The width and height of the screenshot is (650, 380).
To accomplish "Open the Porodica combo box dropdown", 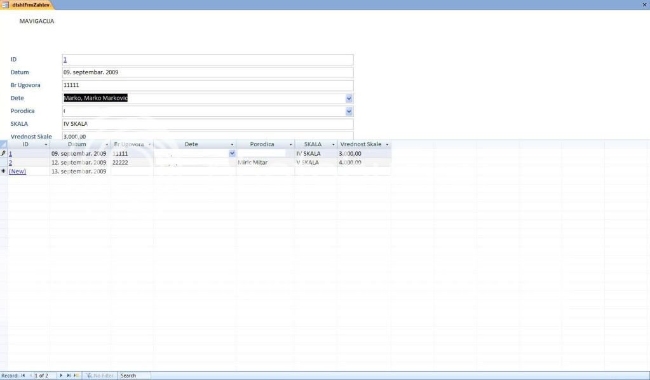I will pos(349,111).
